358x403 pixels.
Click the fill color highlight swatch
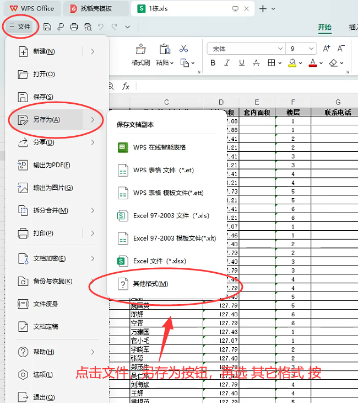coord(292,63)
